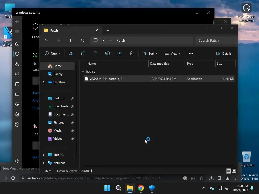Select Home in navigation pane
This screenshot has width=259, height=194.
tap(57, 66)
